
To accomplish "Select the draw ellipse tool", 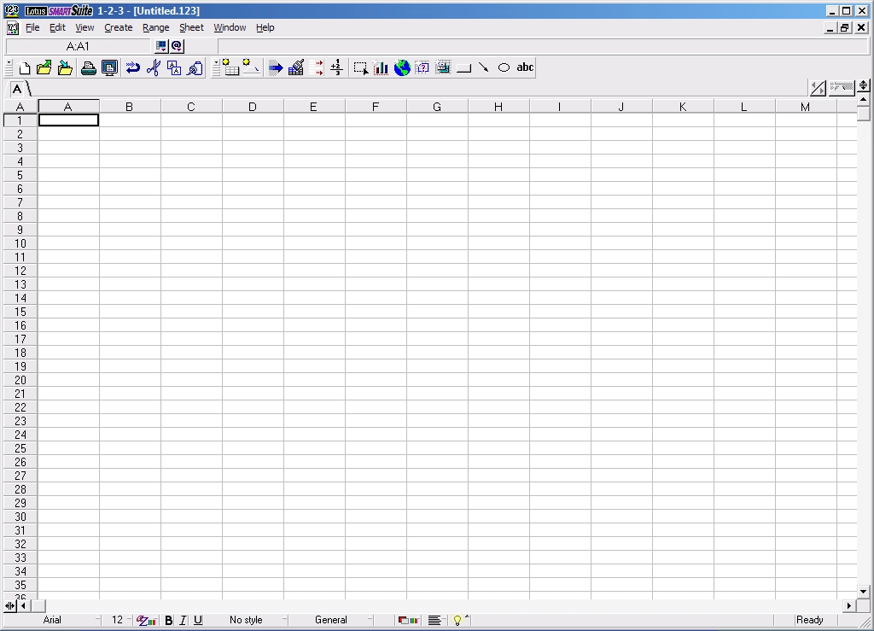I will click(504, 68).
